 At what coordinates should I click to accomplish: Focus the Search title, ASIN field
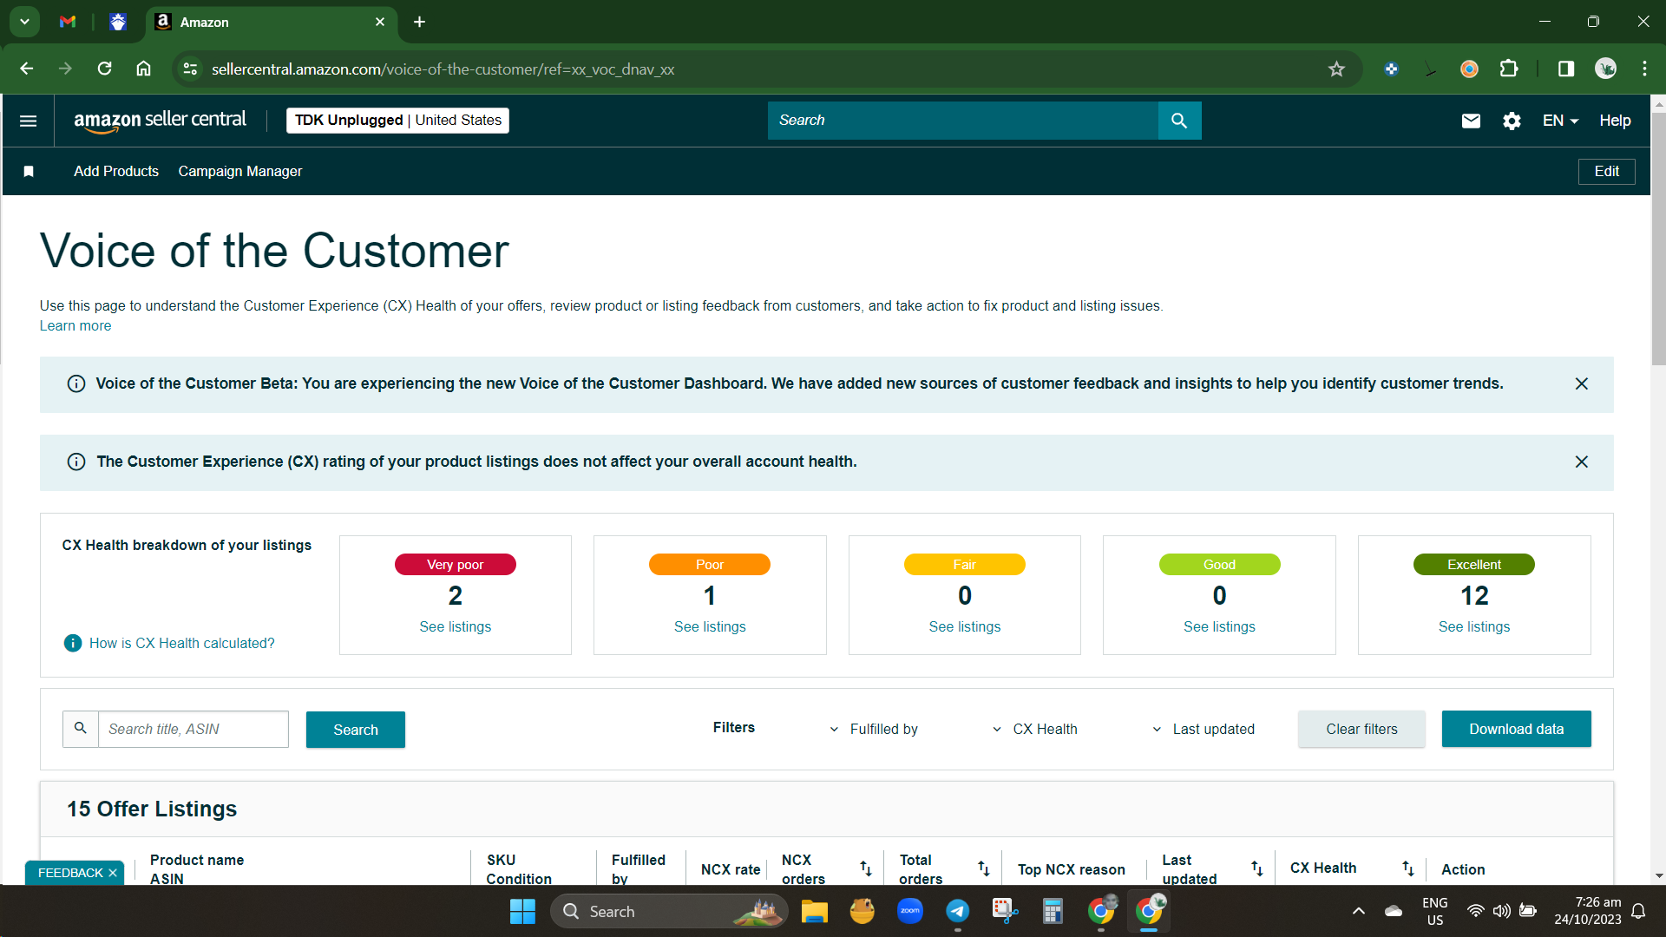tap(193, 730)
